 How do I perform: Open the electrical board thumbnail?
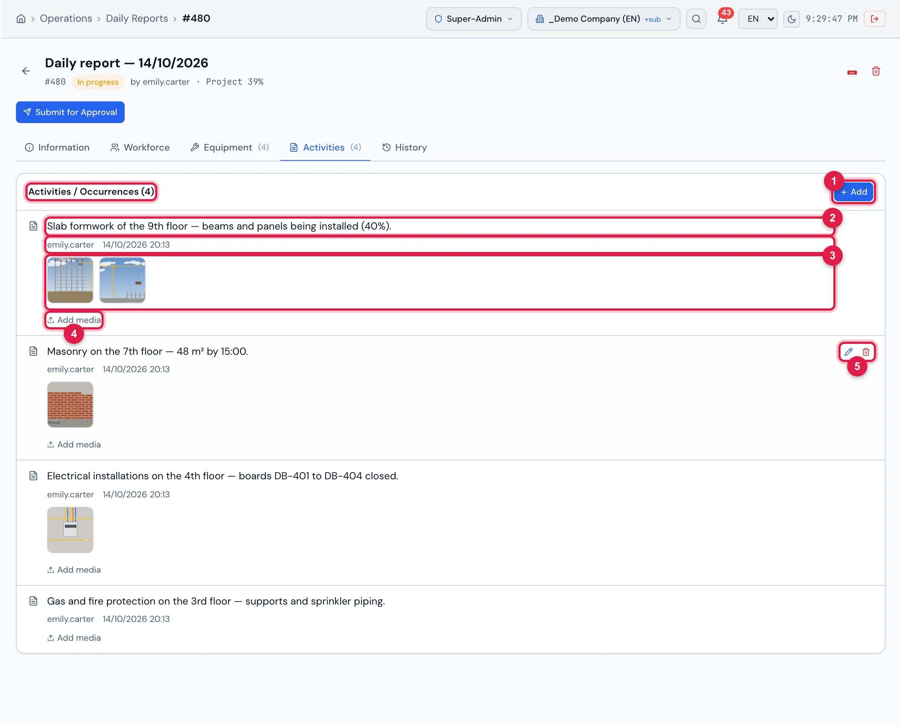coord(70,530)
